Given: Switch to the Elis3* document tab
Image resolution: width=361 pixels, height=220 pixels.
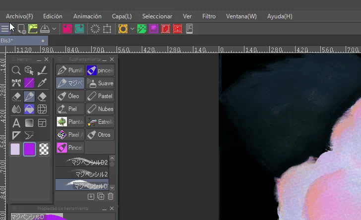Looking at the screenshot, I should [x=24, y=41].
